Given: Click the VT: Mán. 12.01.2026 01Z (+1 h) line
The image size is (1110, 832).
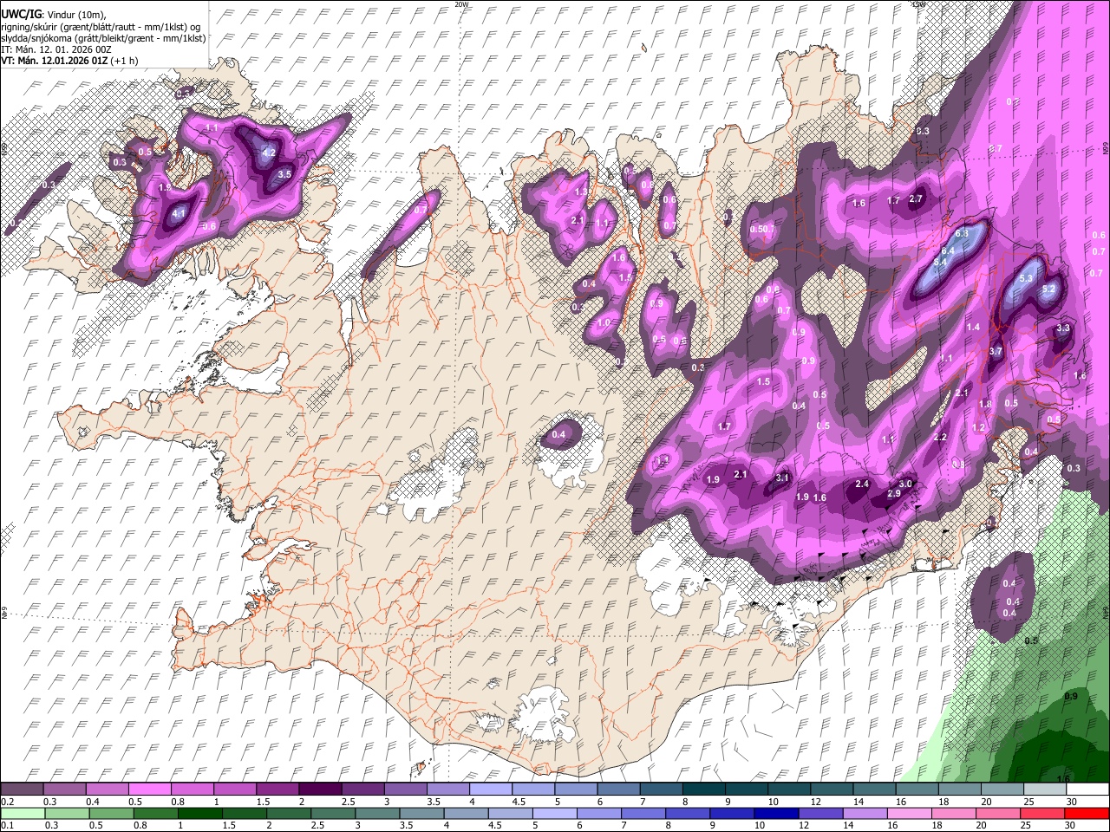Looking at the screenshot, I should click(x=69, y=61).
